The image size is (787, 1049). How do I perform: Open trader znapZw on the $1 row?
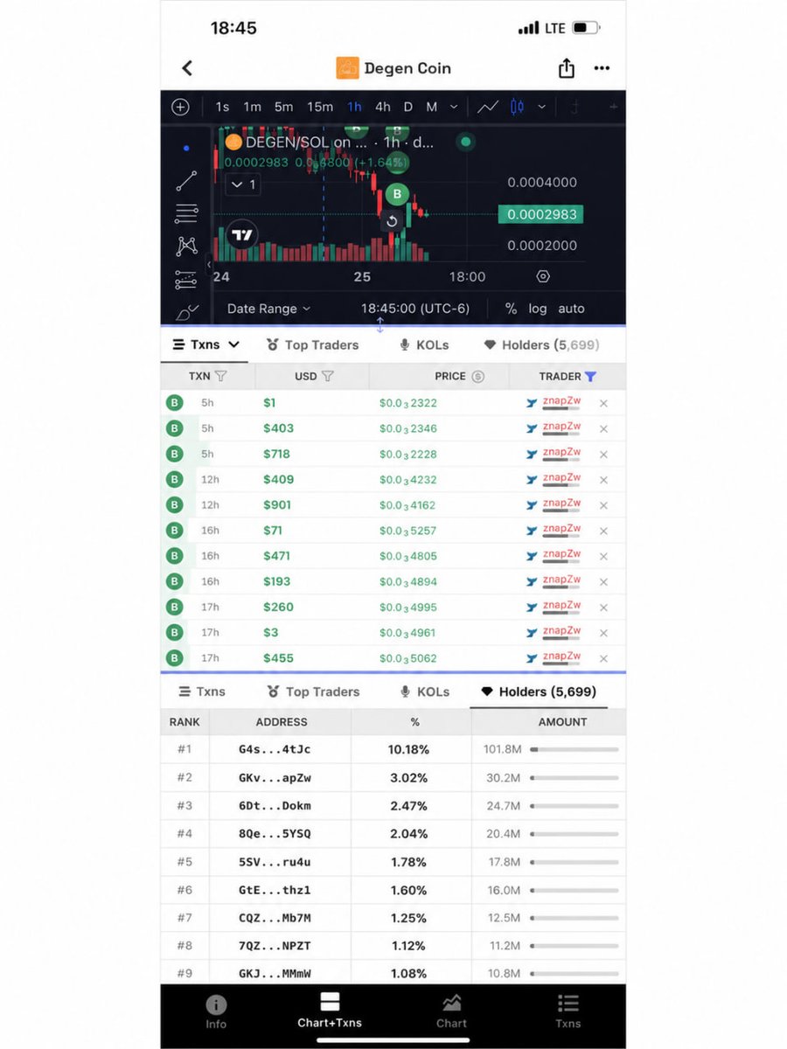click(561, 403)
